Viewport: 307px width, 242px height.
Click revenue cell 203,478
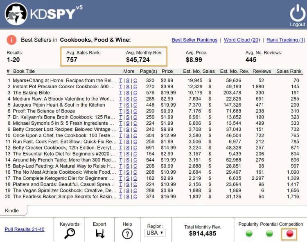[232, 93]
